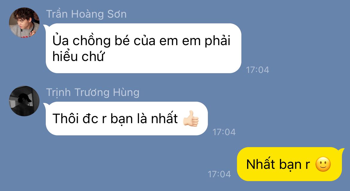Click the thumbs-up emoji in Hùng's message
This screenshot has width=350, height=191.
[191, 118]
